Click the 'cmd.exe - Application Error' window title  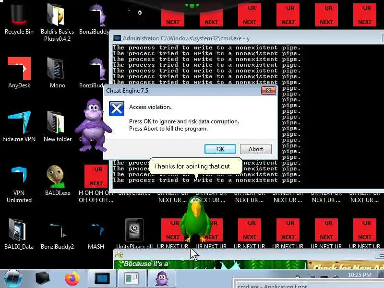point(272,286)
